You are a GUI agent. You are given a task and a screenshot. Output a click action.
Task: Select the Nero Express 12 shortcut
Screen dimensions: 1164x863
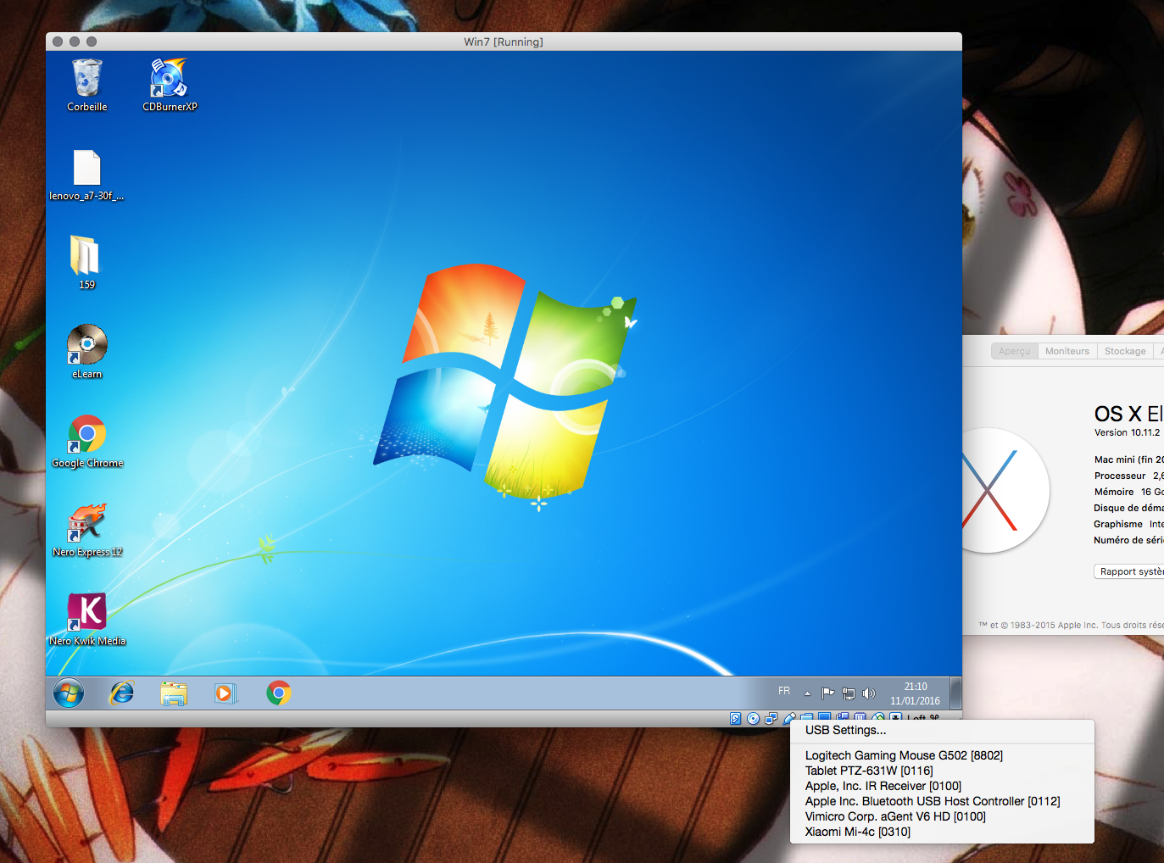pos(87,530)
